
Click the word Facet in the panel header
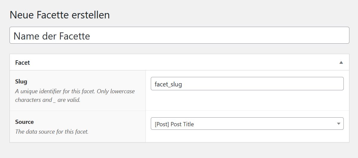(23, 63)
